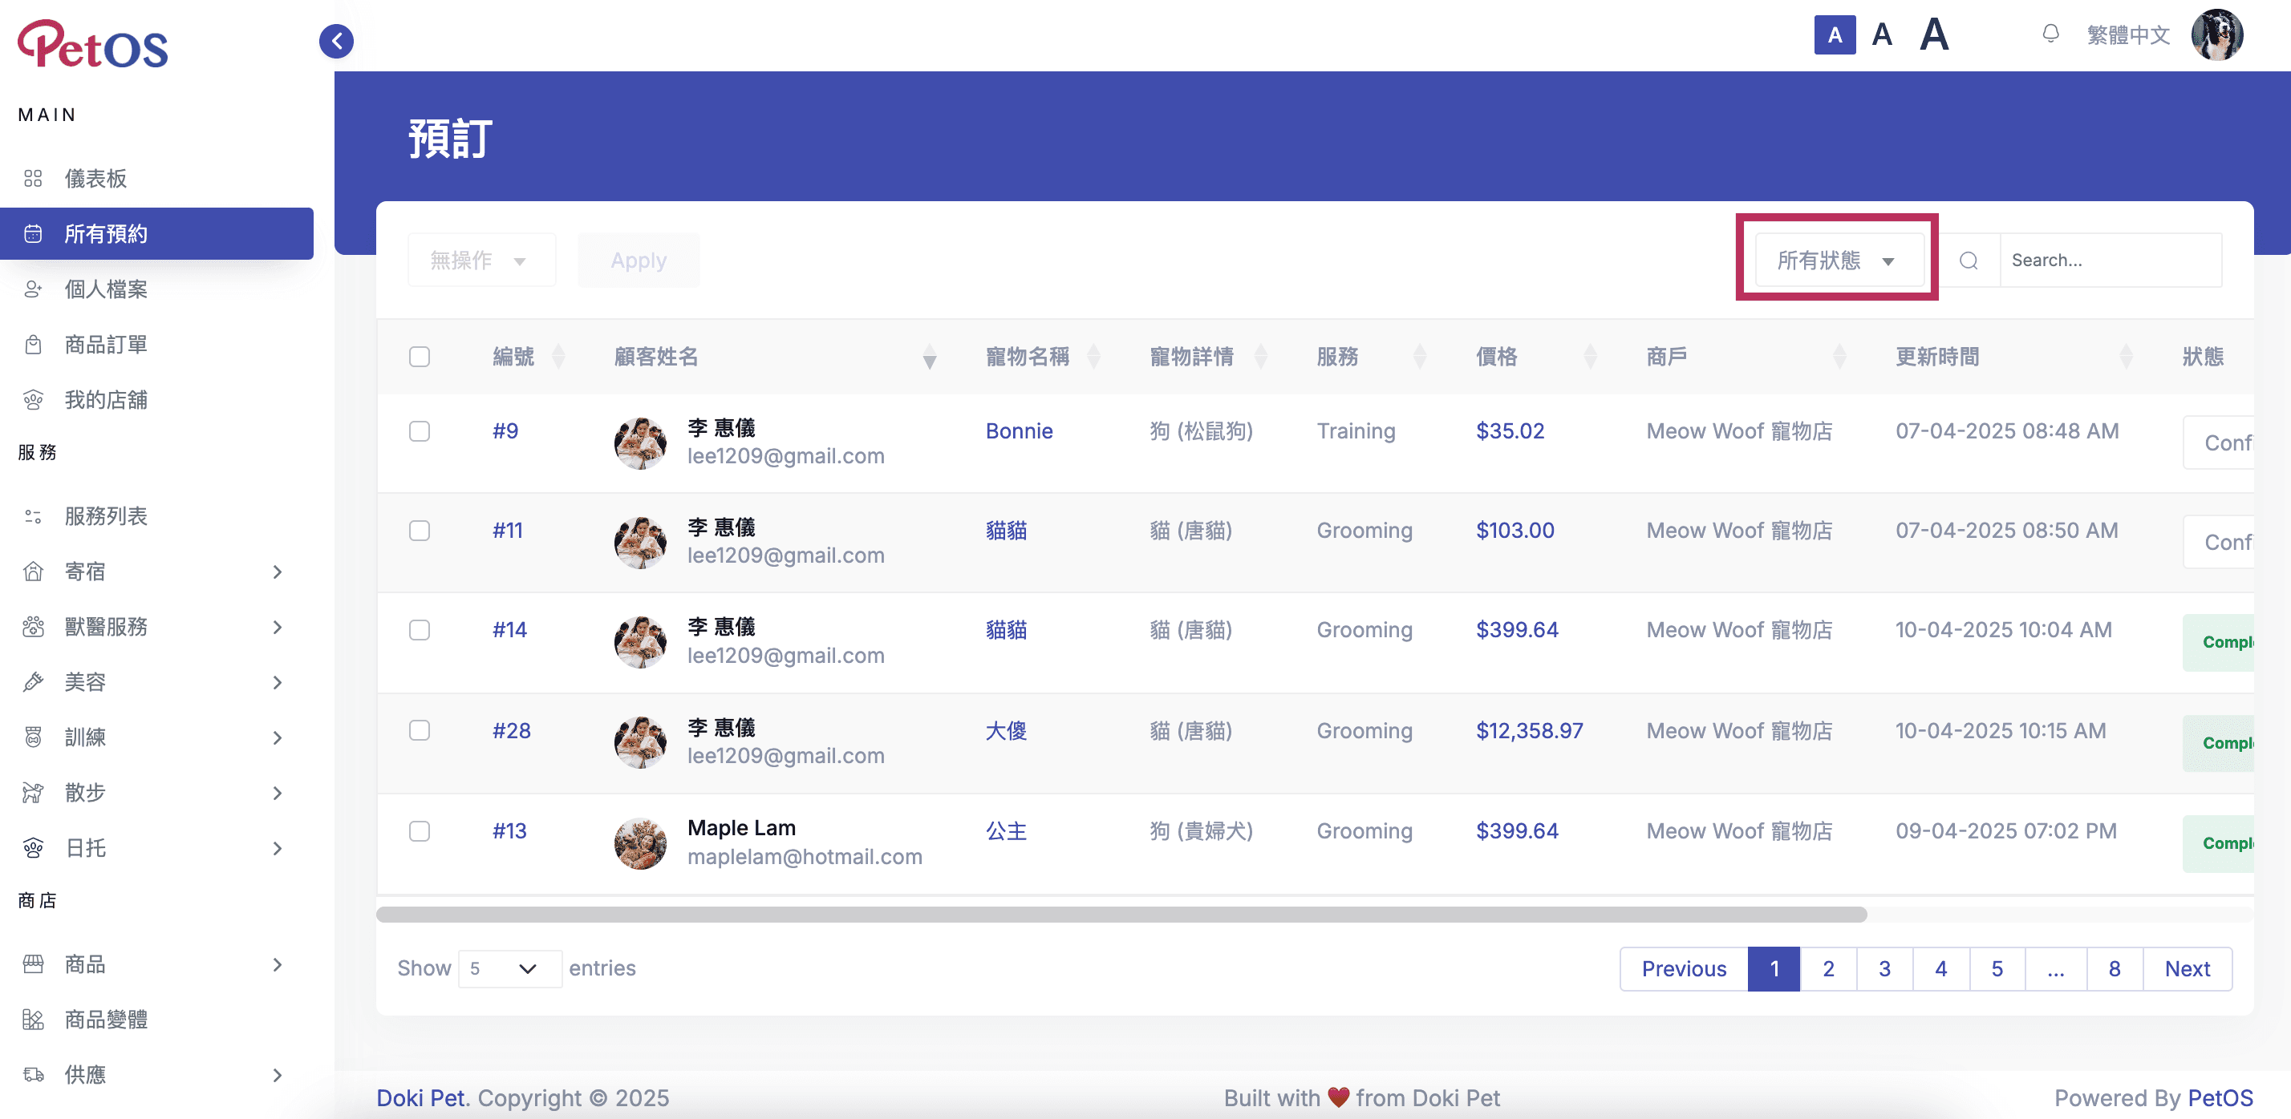Open 個人檔案 in the sidebar
Image resolution: width=2291 pixels, height=1119 pixels.
[156, 289]
